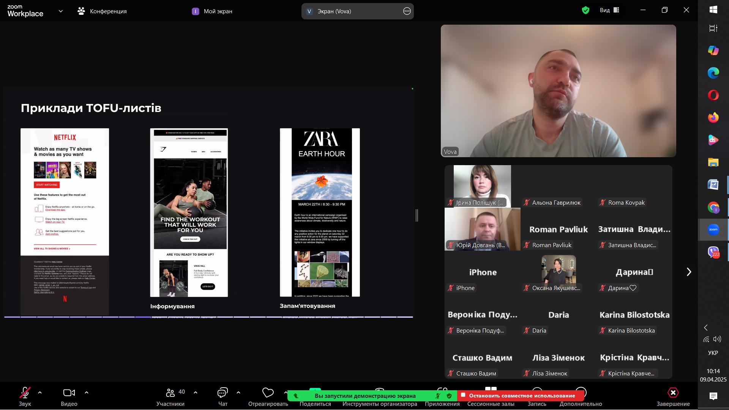This screenshot has height=410, width=729.
Task: Expand video options arrow next to Видео
Action: pyautogui.click(x=87, y=393)
